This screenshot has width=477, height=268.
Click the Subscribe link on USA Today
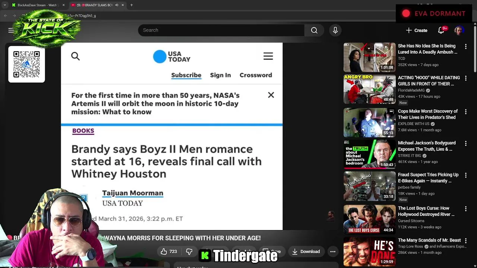point(186,75)
